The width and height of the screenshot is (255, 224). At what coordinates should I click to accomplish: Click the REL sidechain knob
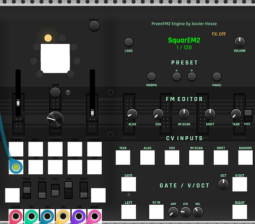point(198,212)
